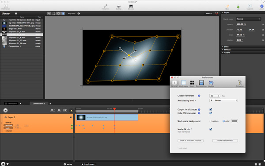The height and width of the screenshot is (166, 265).
Task: Click the red playhead marker
Action: (114, 109)
